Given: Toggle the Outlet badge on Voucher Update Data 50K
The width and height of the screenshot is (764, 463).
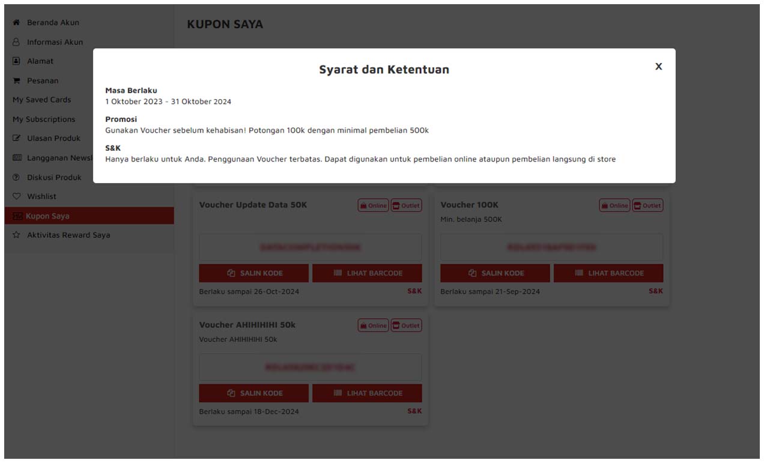Looking at the screenshot, I should pyautogui.click(x=407, y=205).
